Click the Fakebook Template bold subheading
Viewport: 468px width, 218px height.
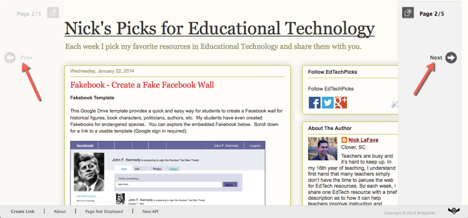coord(92,98)
